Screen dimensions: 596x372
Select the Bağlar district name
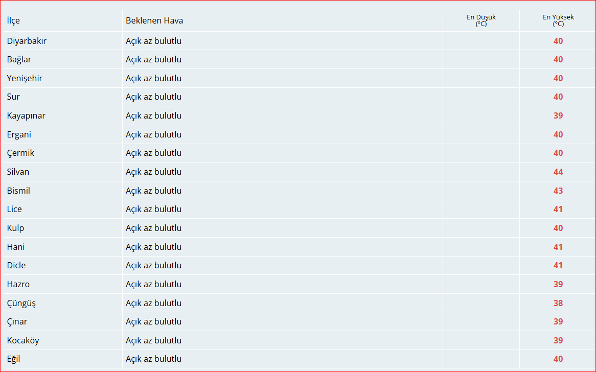[x=19, y=59]
